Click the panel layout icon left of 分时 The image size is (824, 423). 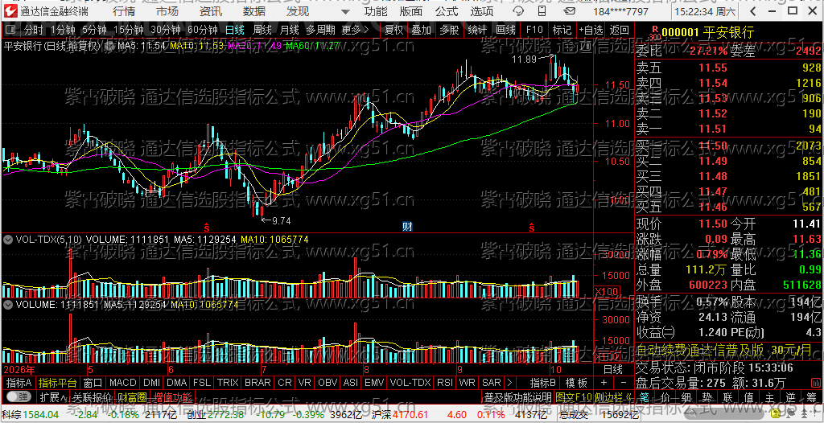pos(11,30)
